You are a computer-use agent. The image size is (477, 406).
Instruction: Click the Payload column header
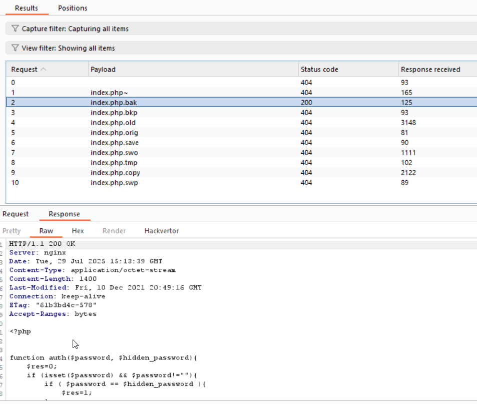(103, 70)
